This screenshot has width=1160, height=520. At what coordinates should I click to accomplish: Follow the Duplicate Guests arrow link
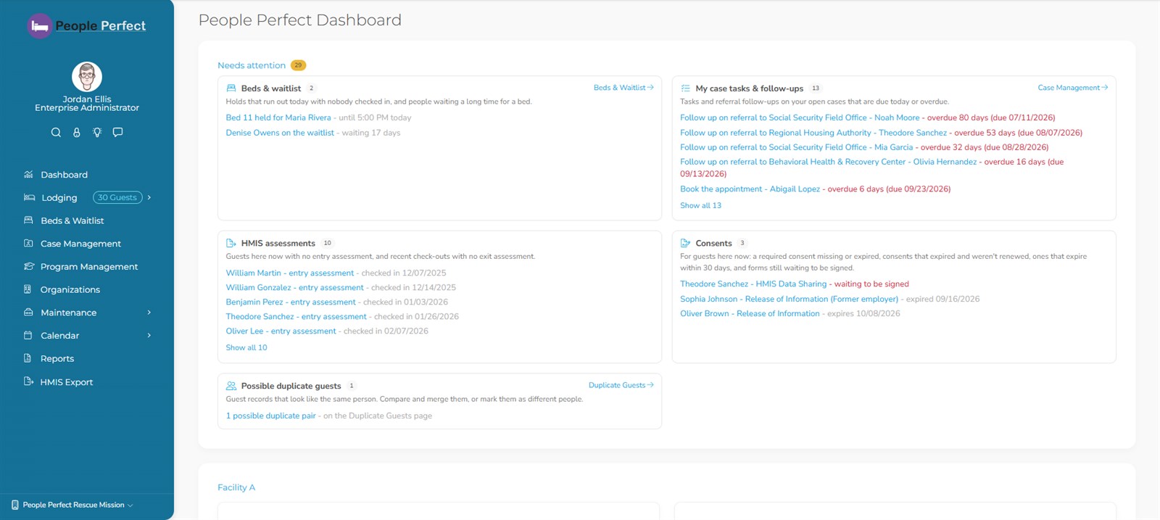pyautogui.click(x=621, y=385)
